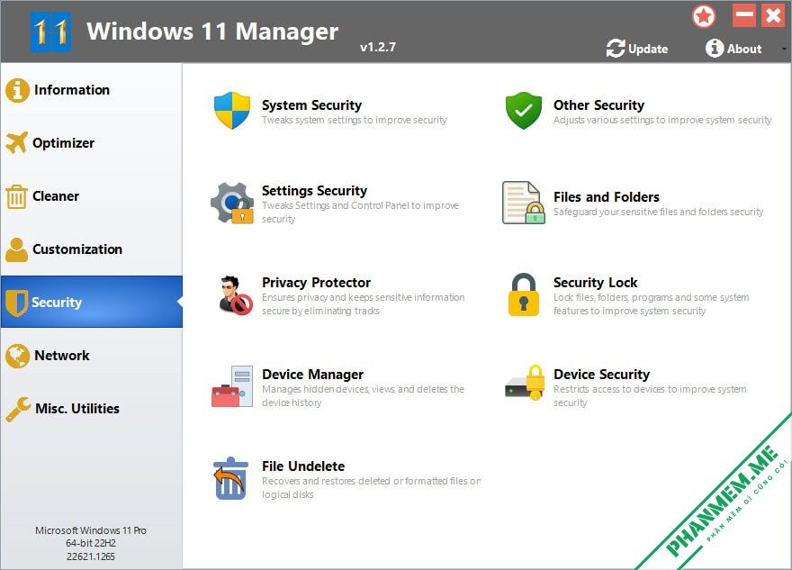Click 'Safeguard your sensitive files and folders security'

point(658,213)
